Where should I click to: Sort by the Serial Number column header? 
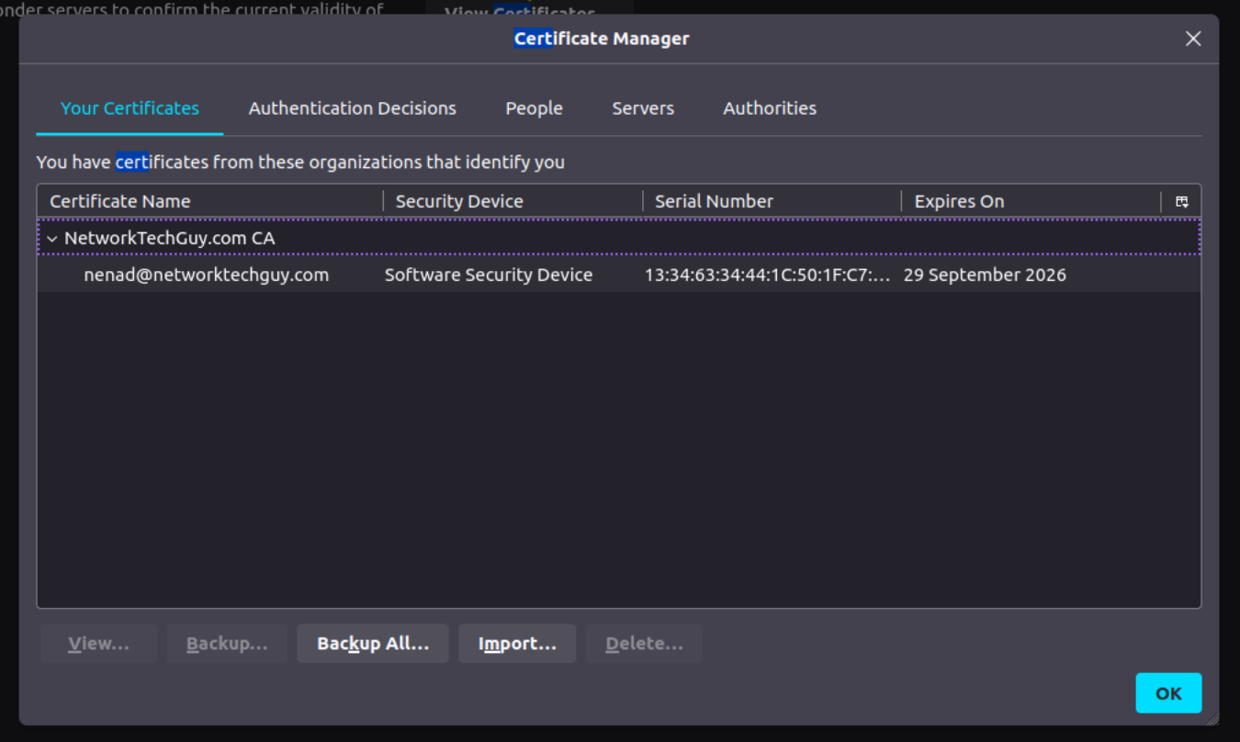tap(772, 201)
